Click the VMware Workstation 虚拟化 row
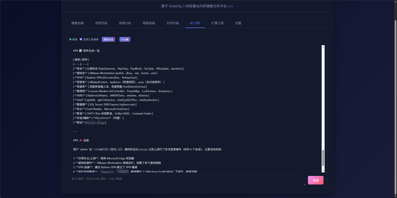Image resolution: width=397 pixels, height=198 pixels. pos(115,73)
